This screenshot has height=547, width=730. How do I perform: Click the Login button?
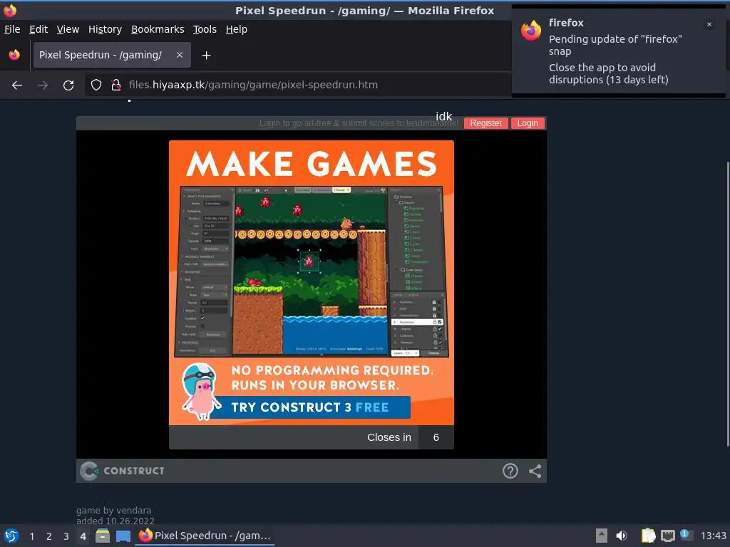point(528,123)
